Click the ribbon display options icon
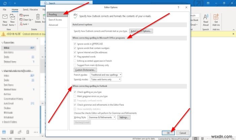 (x=208, y=3)
